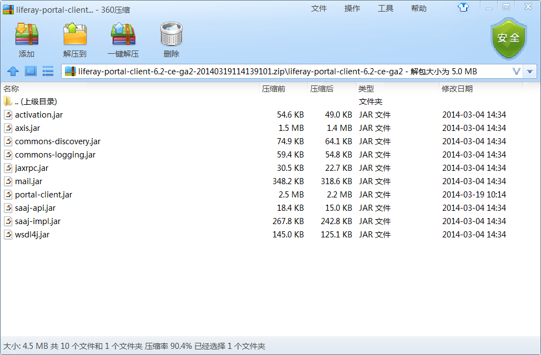Screen dimensions: 541x355
Task: Click the 125.1 KB compressed size
Action: pyautogui.click(x=336, y=235)
